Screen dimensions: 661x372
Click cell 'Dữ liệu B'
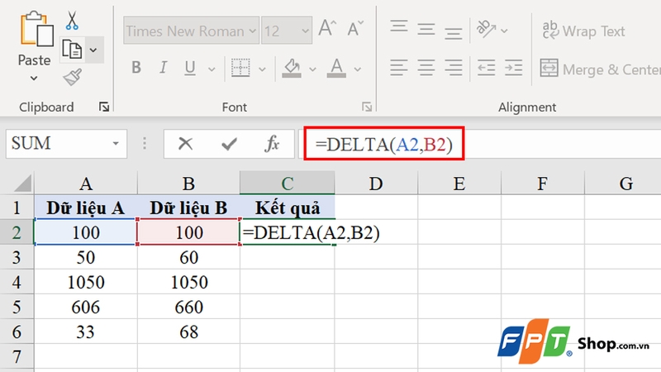(188, 207)
